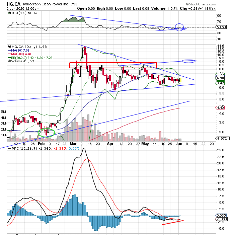Click the High 6.99 value in the header
The image size is (236, 235).
click(x=105, y=9)
